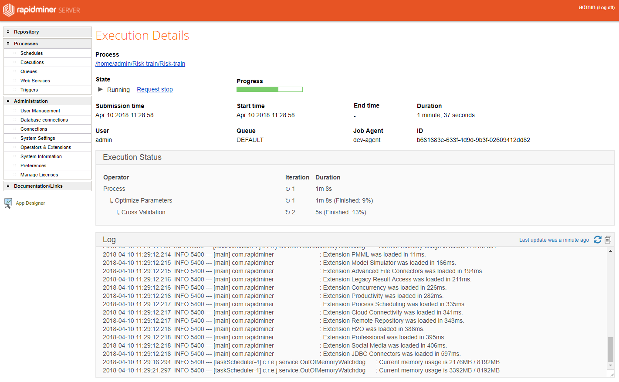
Task: Open System Settings
Action: coord(38,138)
